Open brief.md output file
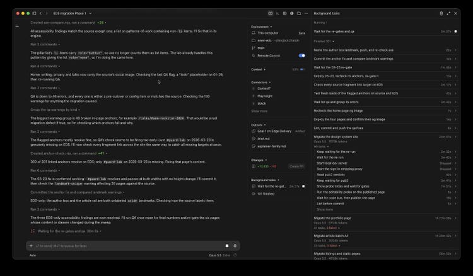This screenshot has height=276, width=473. pos(264,139)
